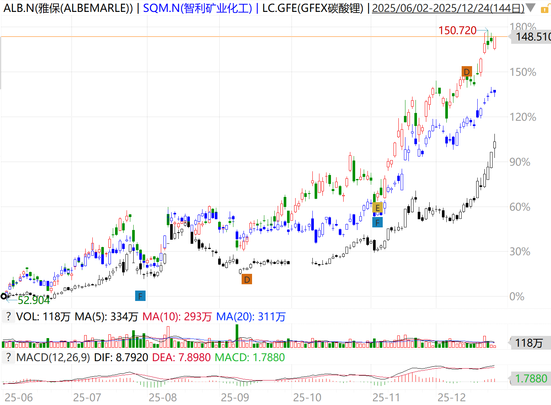Click the yellow E event marker

pos(377,208)
